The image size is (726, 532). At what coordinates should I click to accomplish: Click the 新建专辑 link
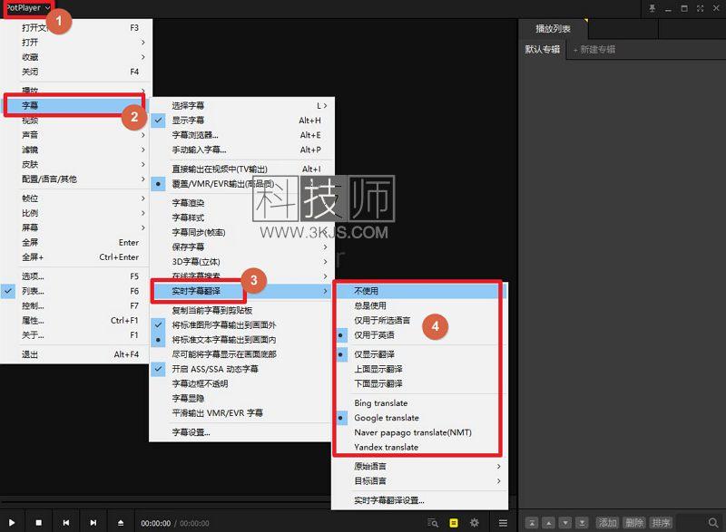594,50
